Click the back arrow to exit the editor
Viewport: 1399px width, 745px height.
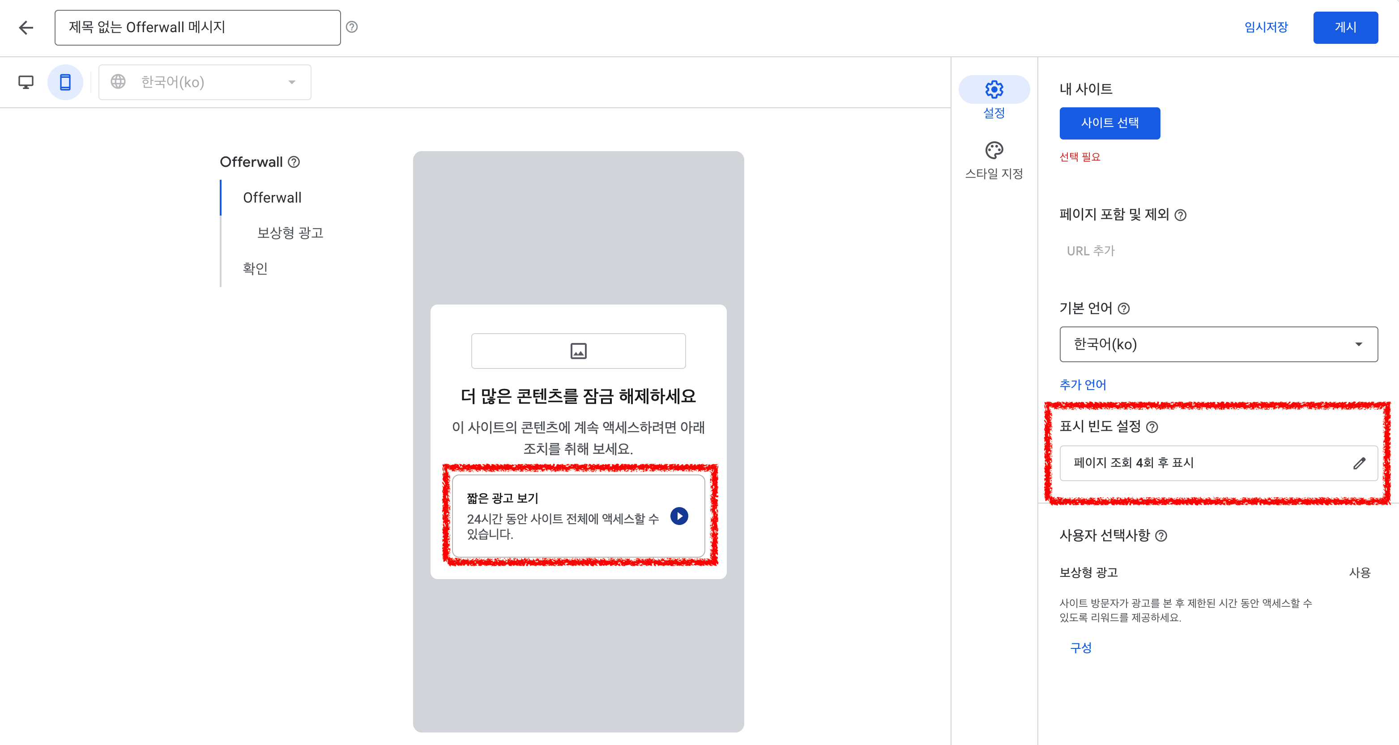[x=26, y=28]
